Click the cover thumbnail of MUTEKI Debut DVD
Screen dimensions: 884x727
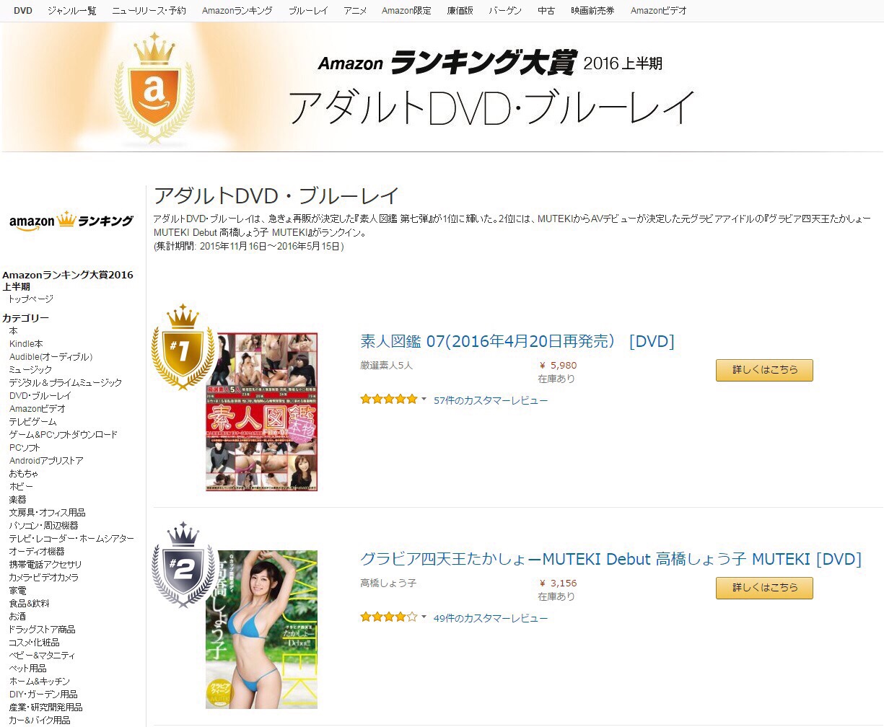(262, 630)
